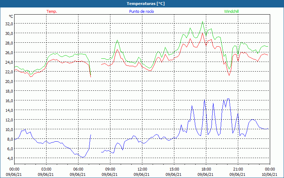The width and height of the screenshot is (284, 178).
Task: Click the '26,0' y-axis value
Action: coord(9,53)
